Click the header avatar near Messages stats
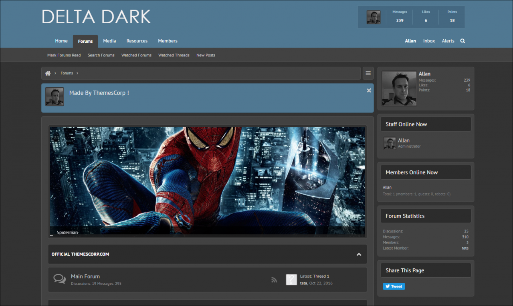Viewport: 513px width, 306px height. (x=374, y=17)
